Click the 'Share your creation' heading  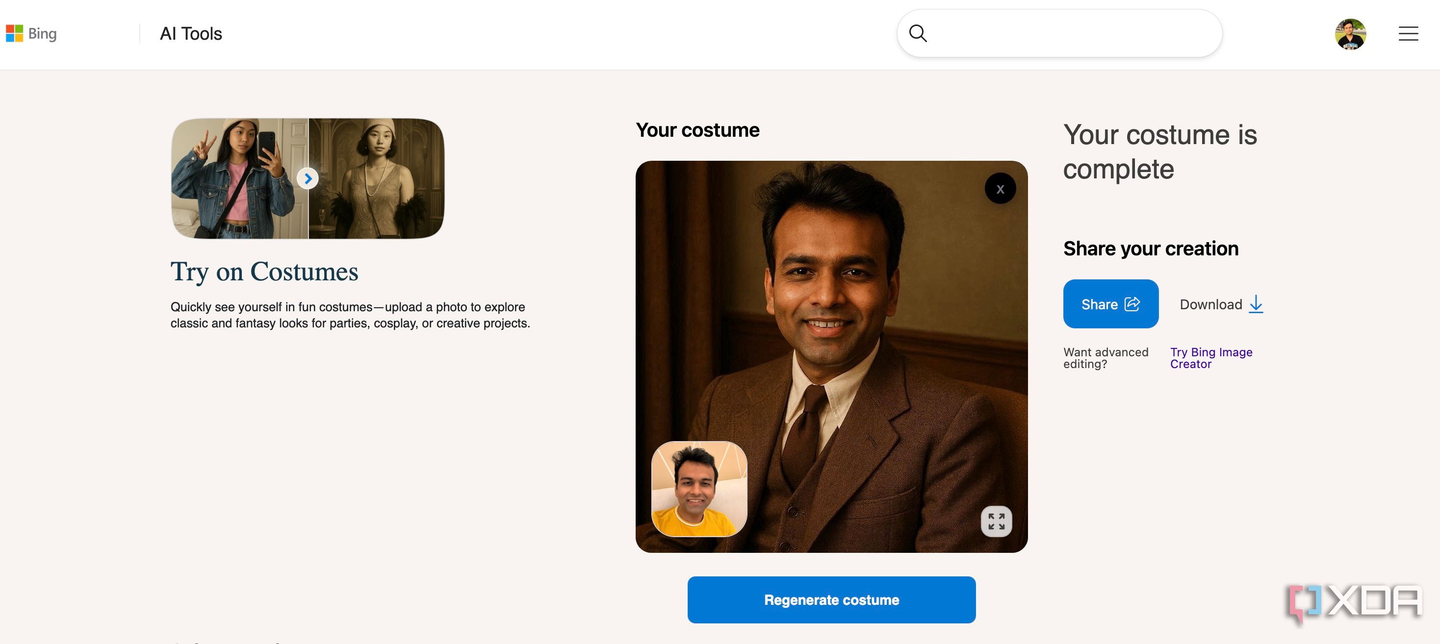point(1151,248)
